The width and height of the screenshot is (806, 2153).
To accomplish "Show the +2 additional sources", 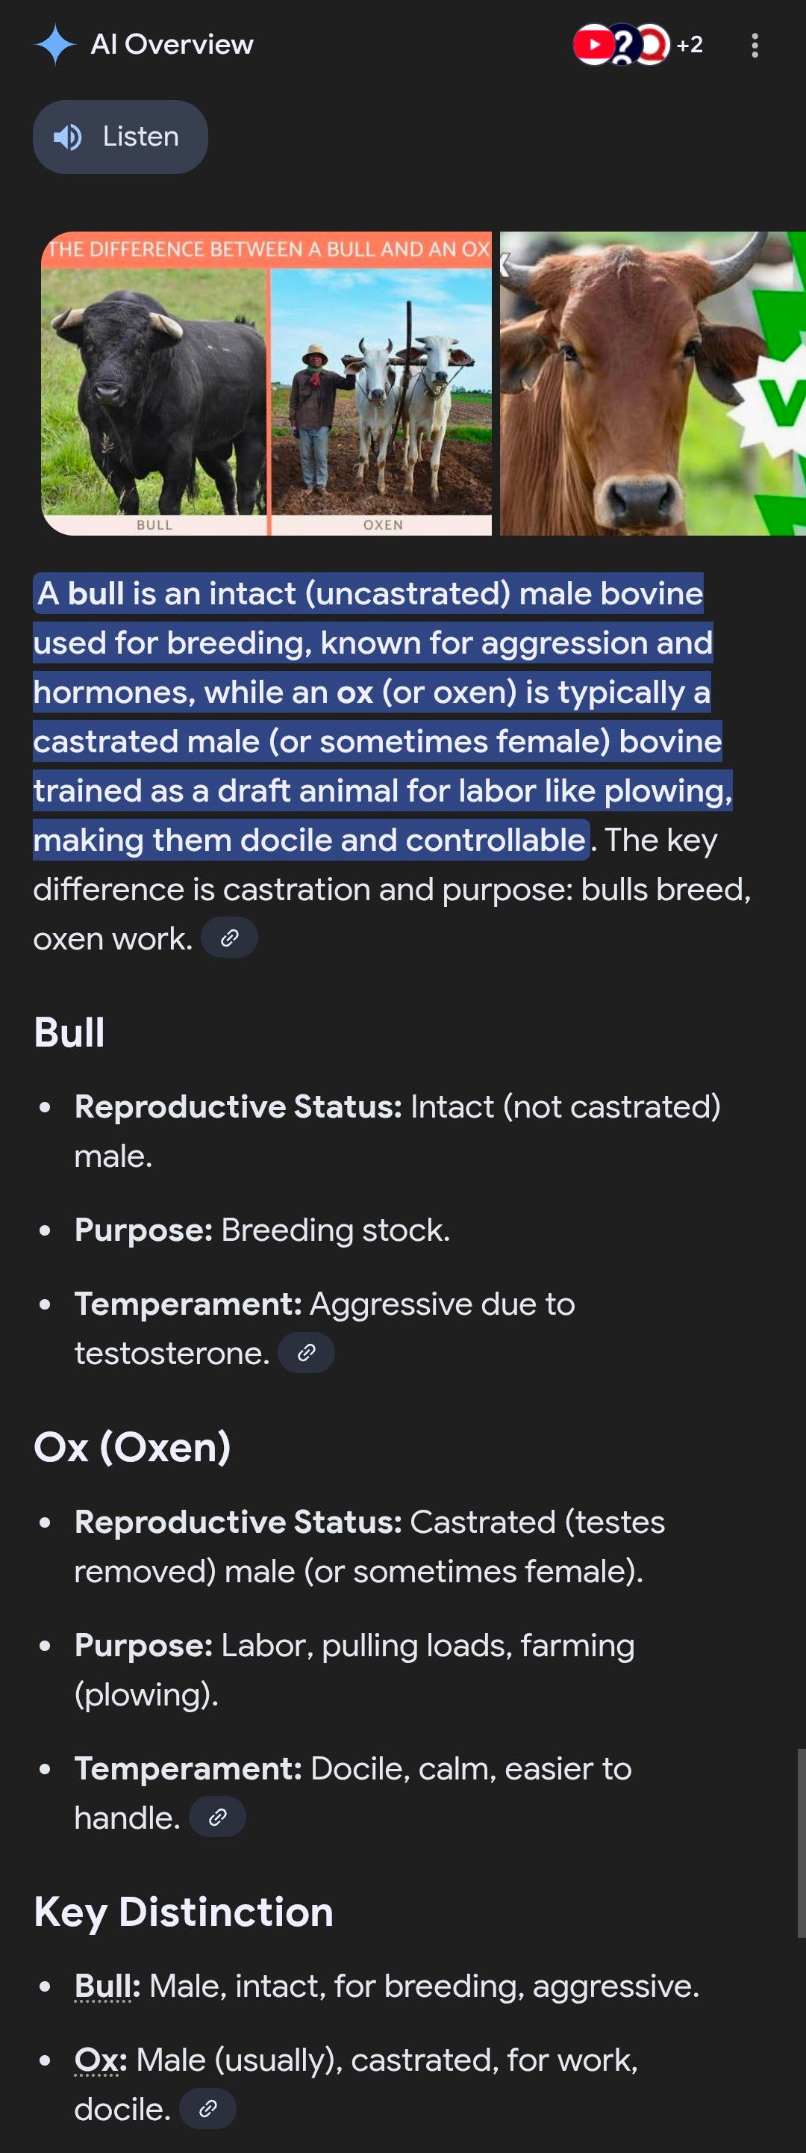I will [689, 45].
